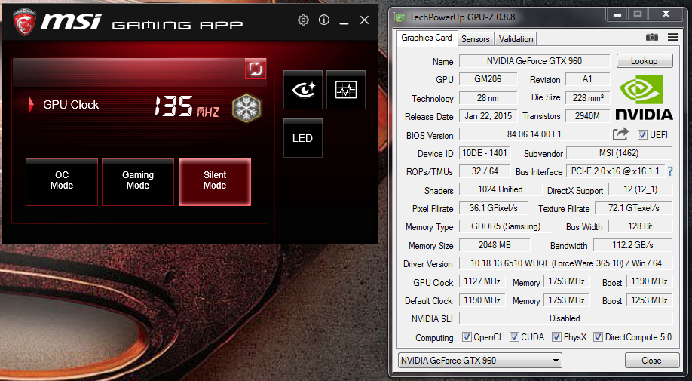Click the Default Boost value 1253 MHz
692x381 pixels.
coord(649,300)
